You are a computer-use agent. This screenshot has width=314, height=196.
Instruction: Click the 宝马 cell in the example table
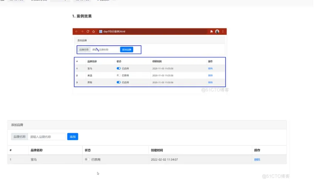(90, 68)
